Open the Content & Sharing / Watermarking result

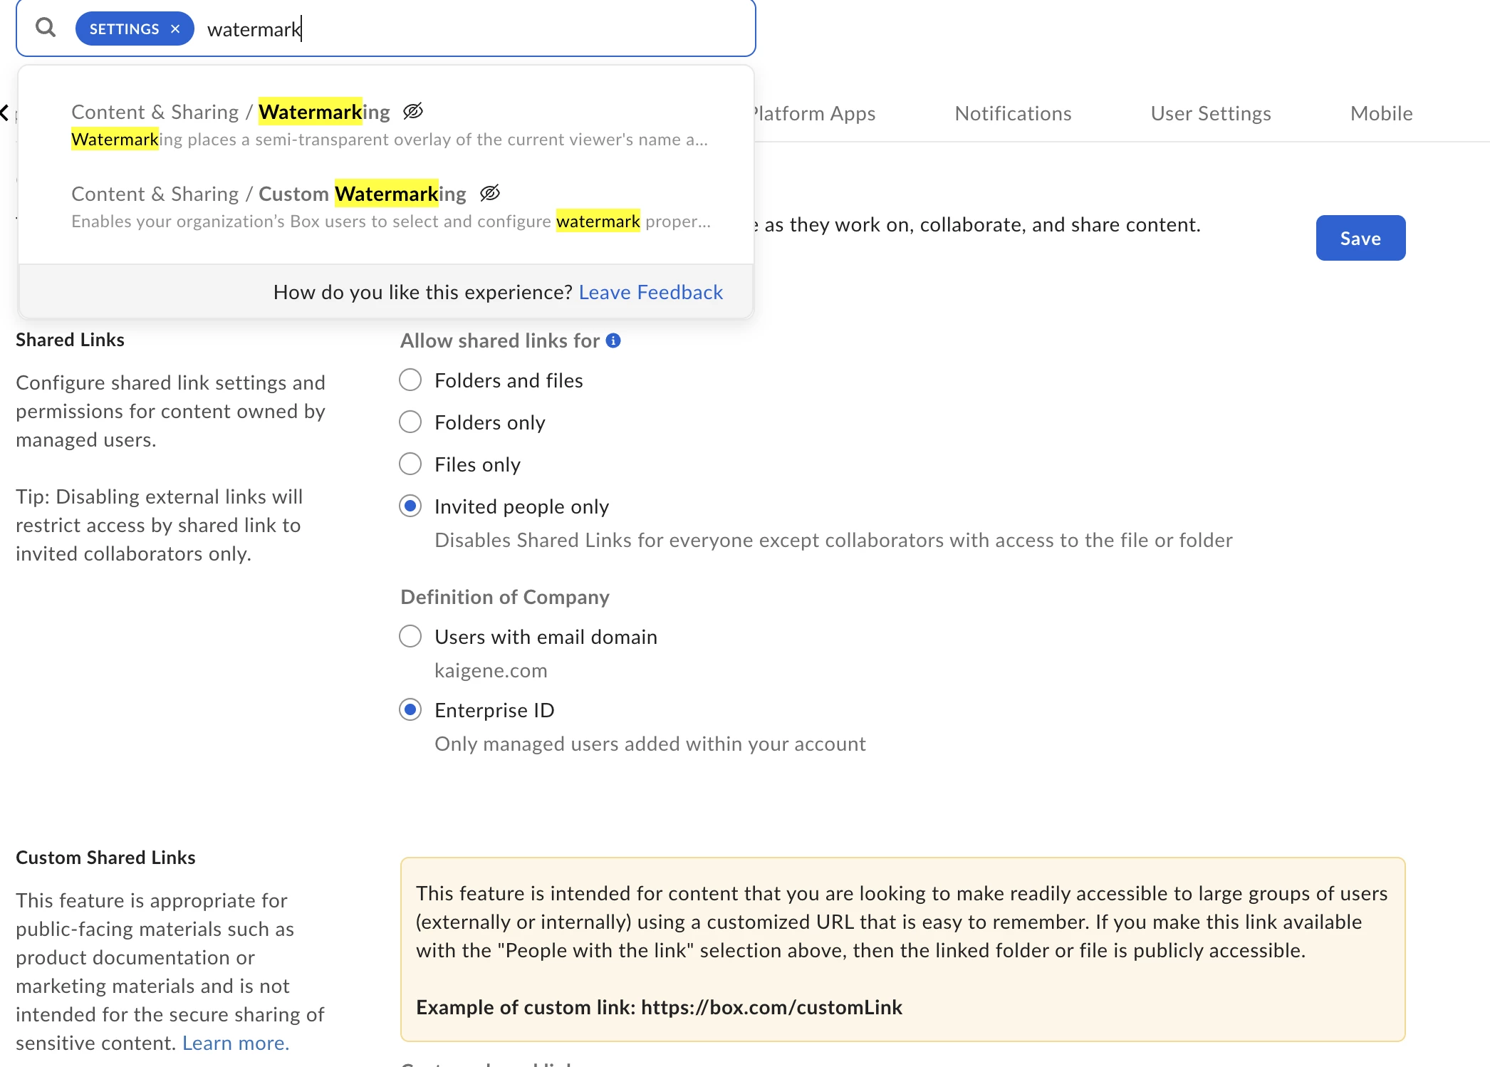(231, 113)
